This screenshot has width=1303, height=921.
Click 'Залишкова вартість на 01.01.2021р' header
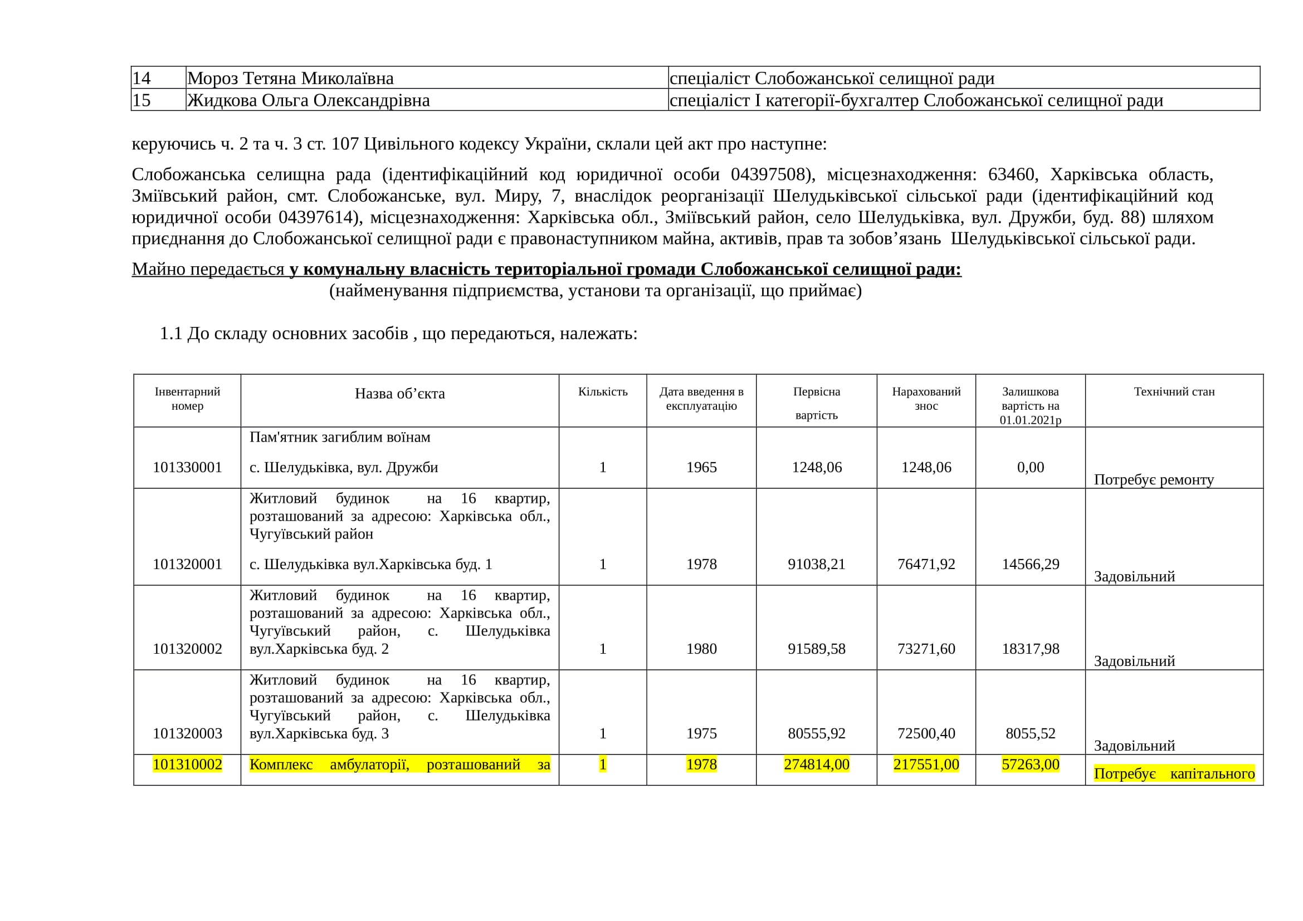(x=1030, y=405)
